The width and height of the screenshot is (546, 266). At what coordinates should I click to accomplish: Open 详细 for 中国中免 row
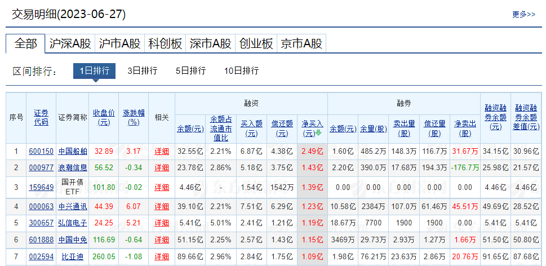162,240
